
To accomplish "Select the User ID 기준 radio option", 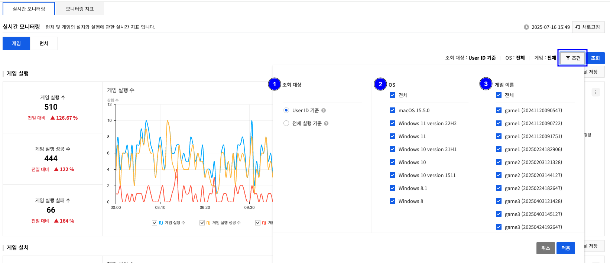I will click(x=286, y=110).
